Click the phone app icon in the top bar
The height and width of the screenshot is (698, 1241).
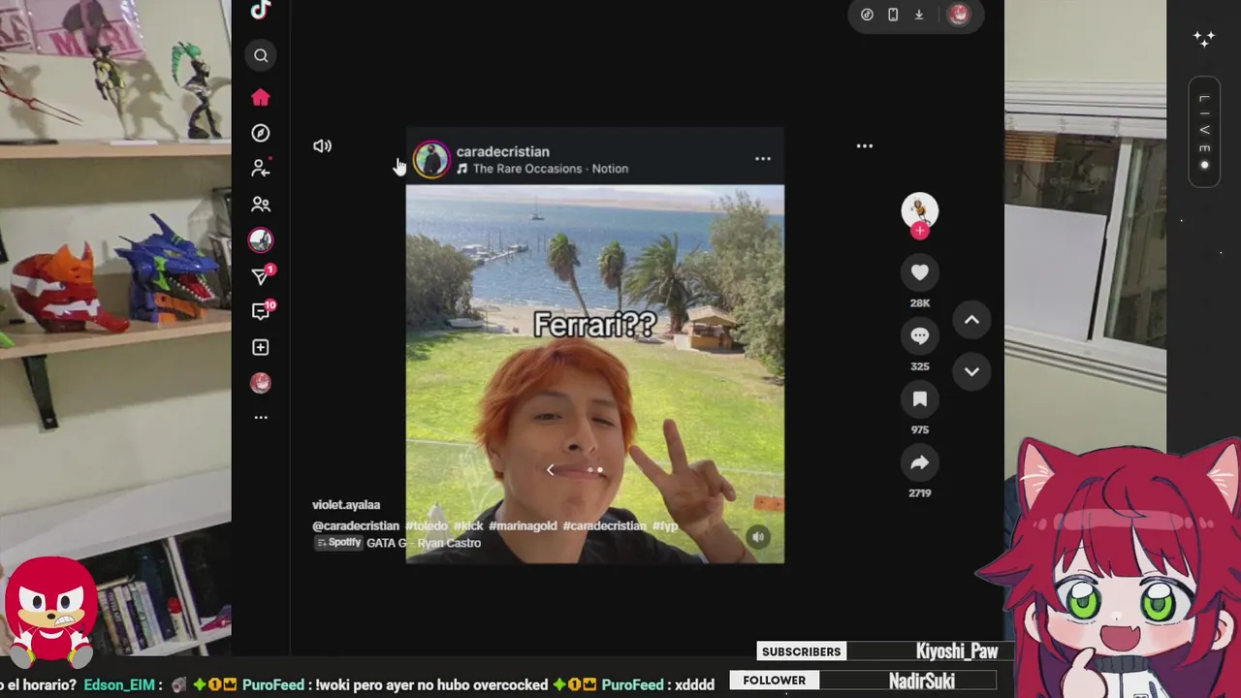893,15
